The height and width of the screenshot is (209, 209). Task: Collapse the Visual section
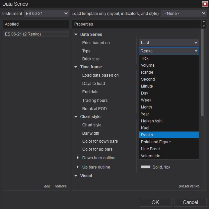pyautogui.click(x=76, y=176)
